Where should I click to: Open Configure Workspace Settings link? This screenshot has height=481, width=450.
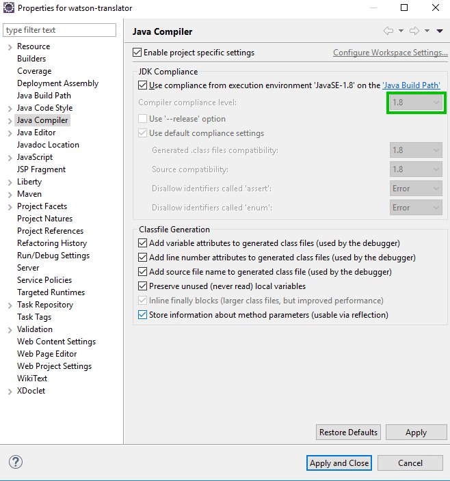(x=390, y=53)
